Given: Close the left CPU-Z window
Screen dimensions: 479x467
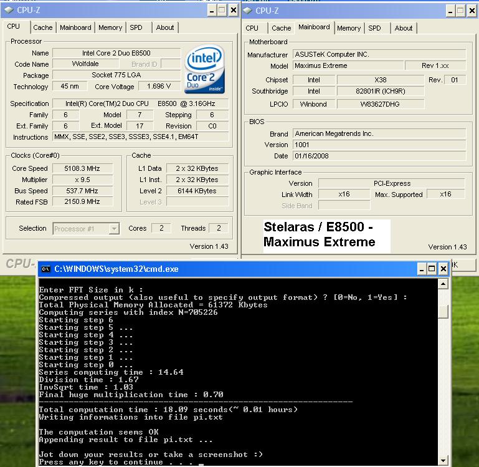Looking at the screenshot, I should pyautogui.click(x=233, y=11).
